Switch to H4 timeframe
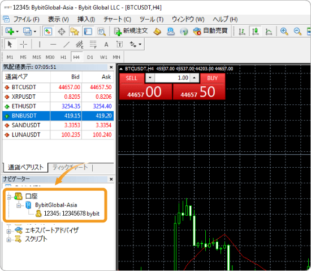Viewport: 311px width, 271px height. (76, 57)
